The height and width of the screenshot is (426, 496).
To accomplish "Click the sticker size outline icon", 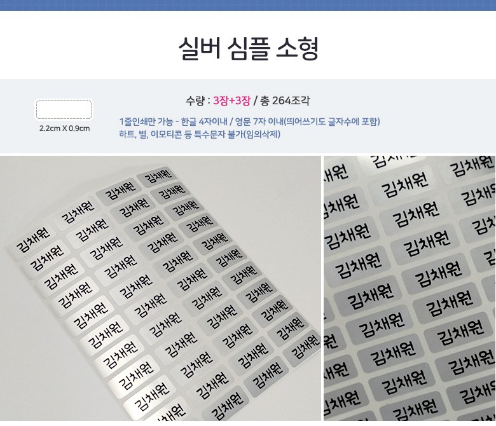I will click(x=64, y=110).
